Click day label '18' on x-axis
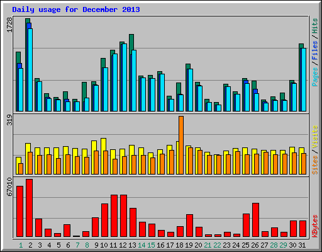Viewport: 322px width, 252px height. 179,245
